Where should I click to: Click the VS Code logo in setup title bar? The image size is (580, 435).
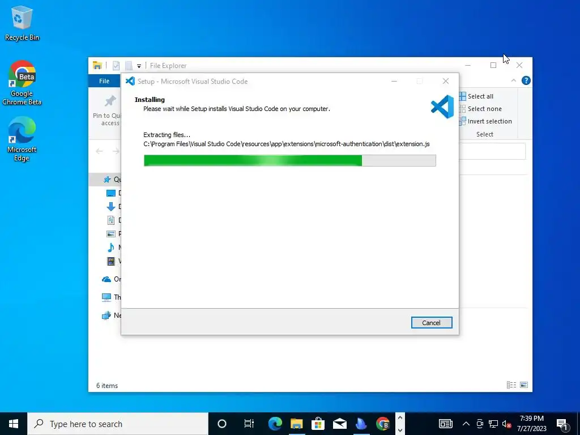click(130, 81)
